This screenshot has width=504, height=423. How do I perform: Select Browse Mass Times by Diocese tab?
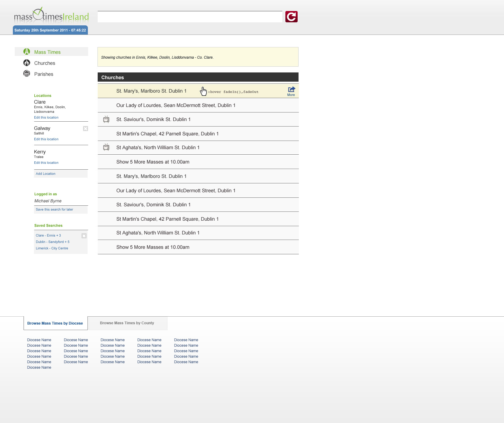coord(55,323)
